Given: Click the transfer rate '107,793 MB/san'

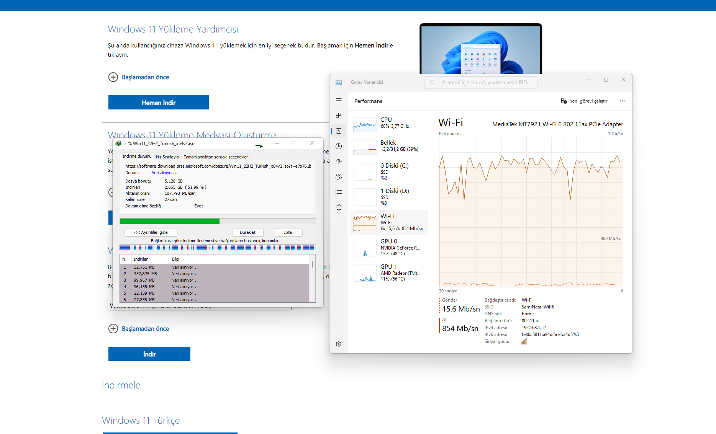Looking at the screenshot, I should click(x=180, y=193).
